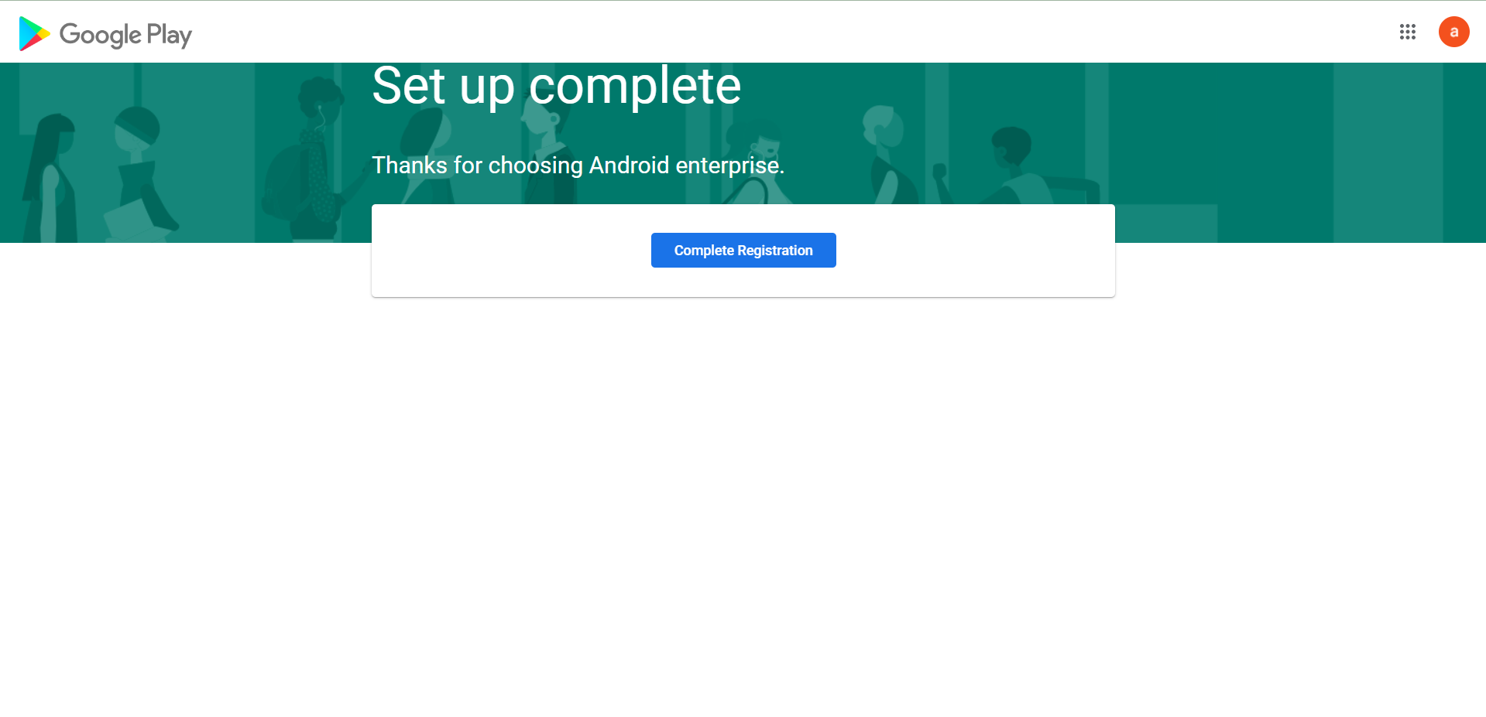Click the 'Thanks for choosing Android enterprise' text
The height and width of the screenshot is (717, 1486).
(578, 166)
